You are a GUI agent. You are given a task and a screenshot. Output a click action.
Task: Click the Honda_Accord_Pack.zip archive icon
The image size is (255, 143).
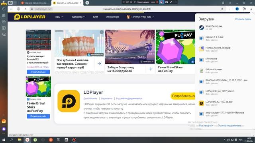click(201, 49)
